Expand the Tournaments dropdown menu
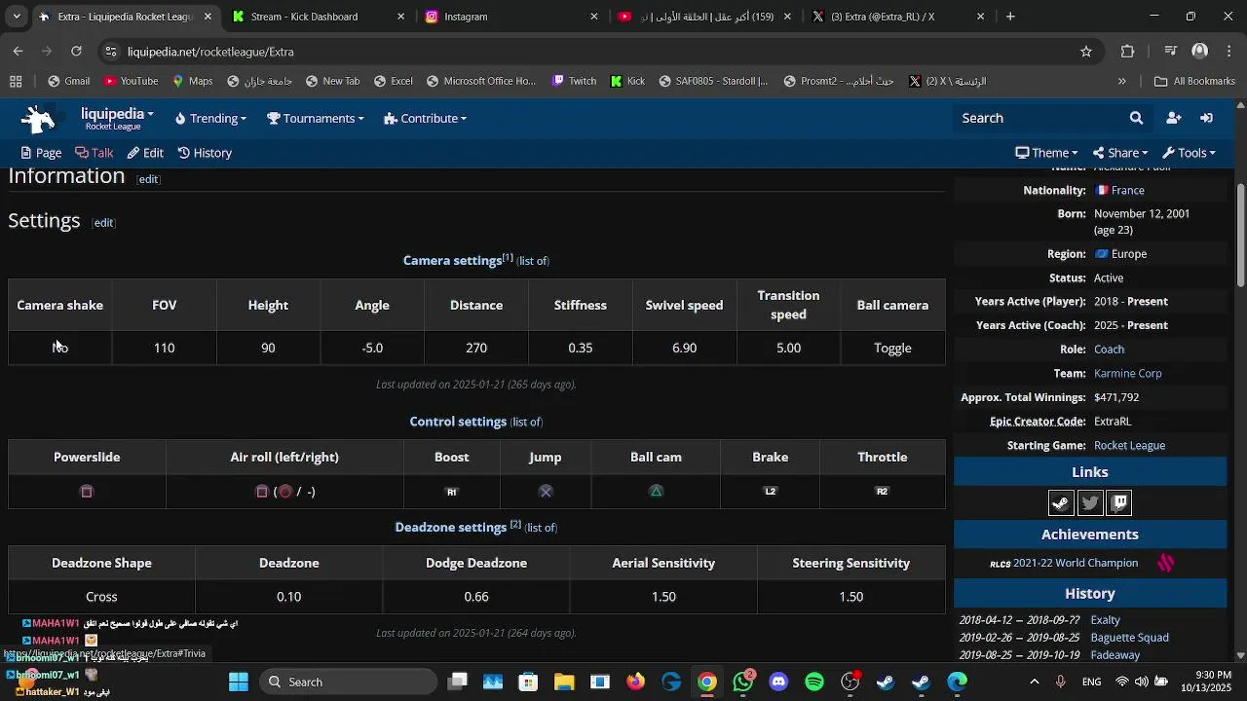Viewport: 1247px width, 701px height. 316,119
